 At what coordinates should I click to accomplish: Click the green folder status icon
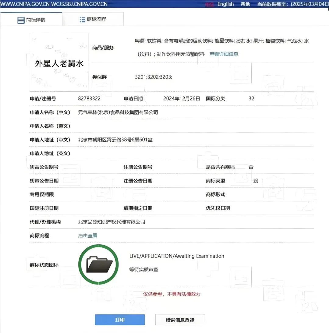coord(98,264)
